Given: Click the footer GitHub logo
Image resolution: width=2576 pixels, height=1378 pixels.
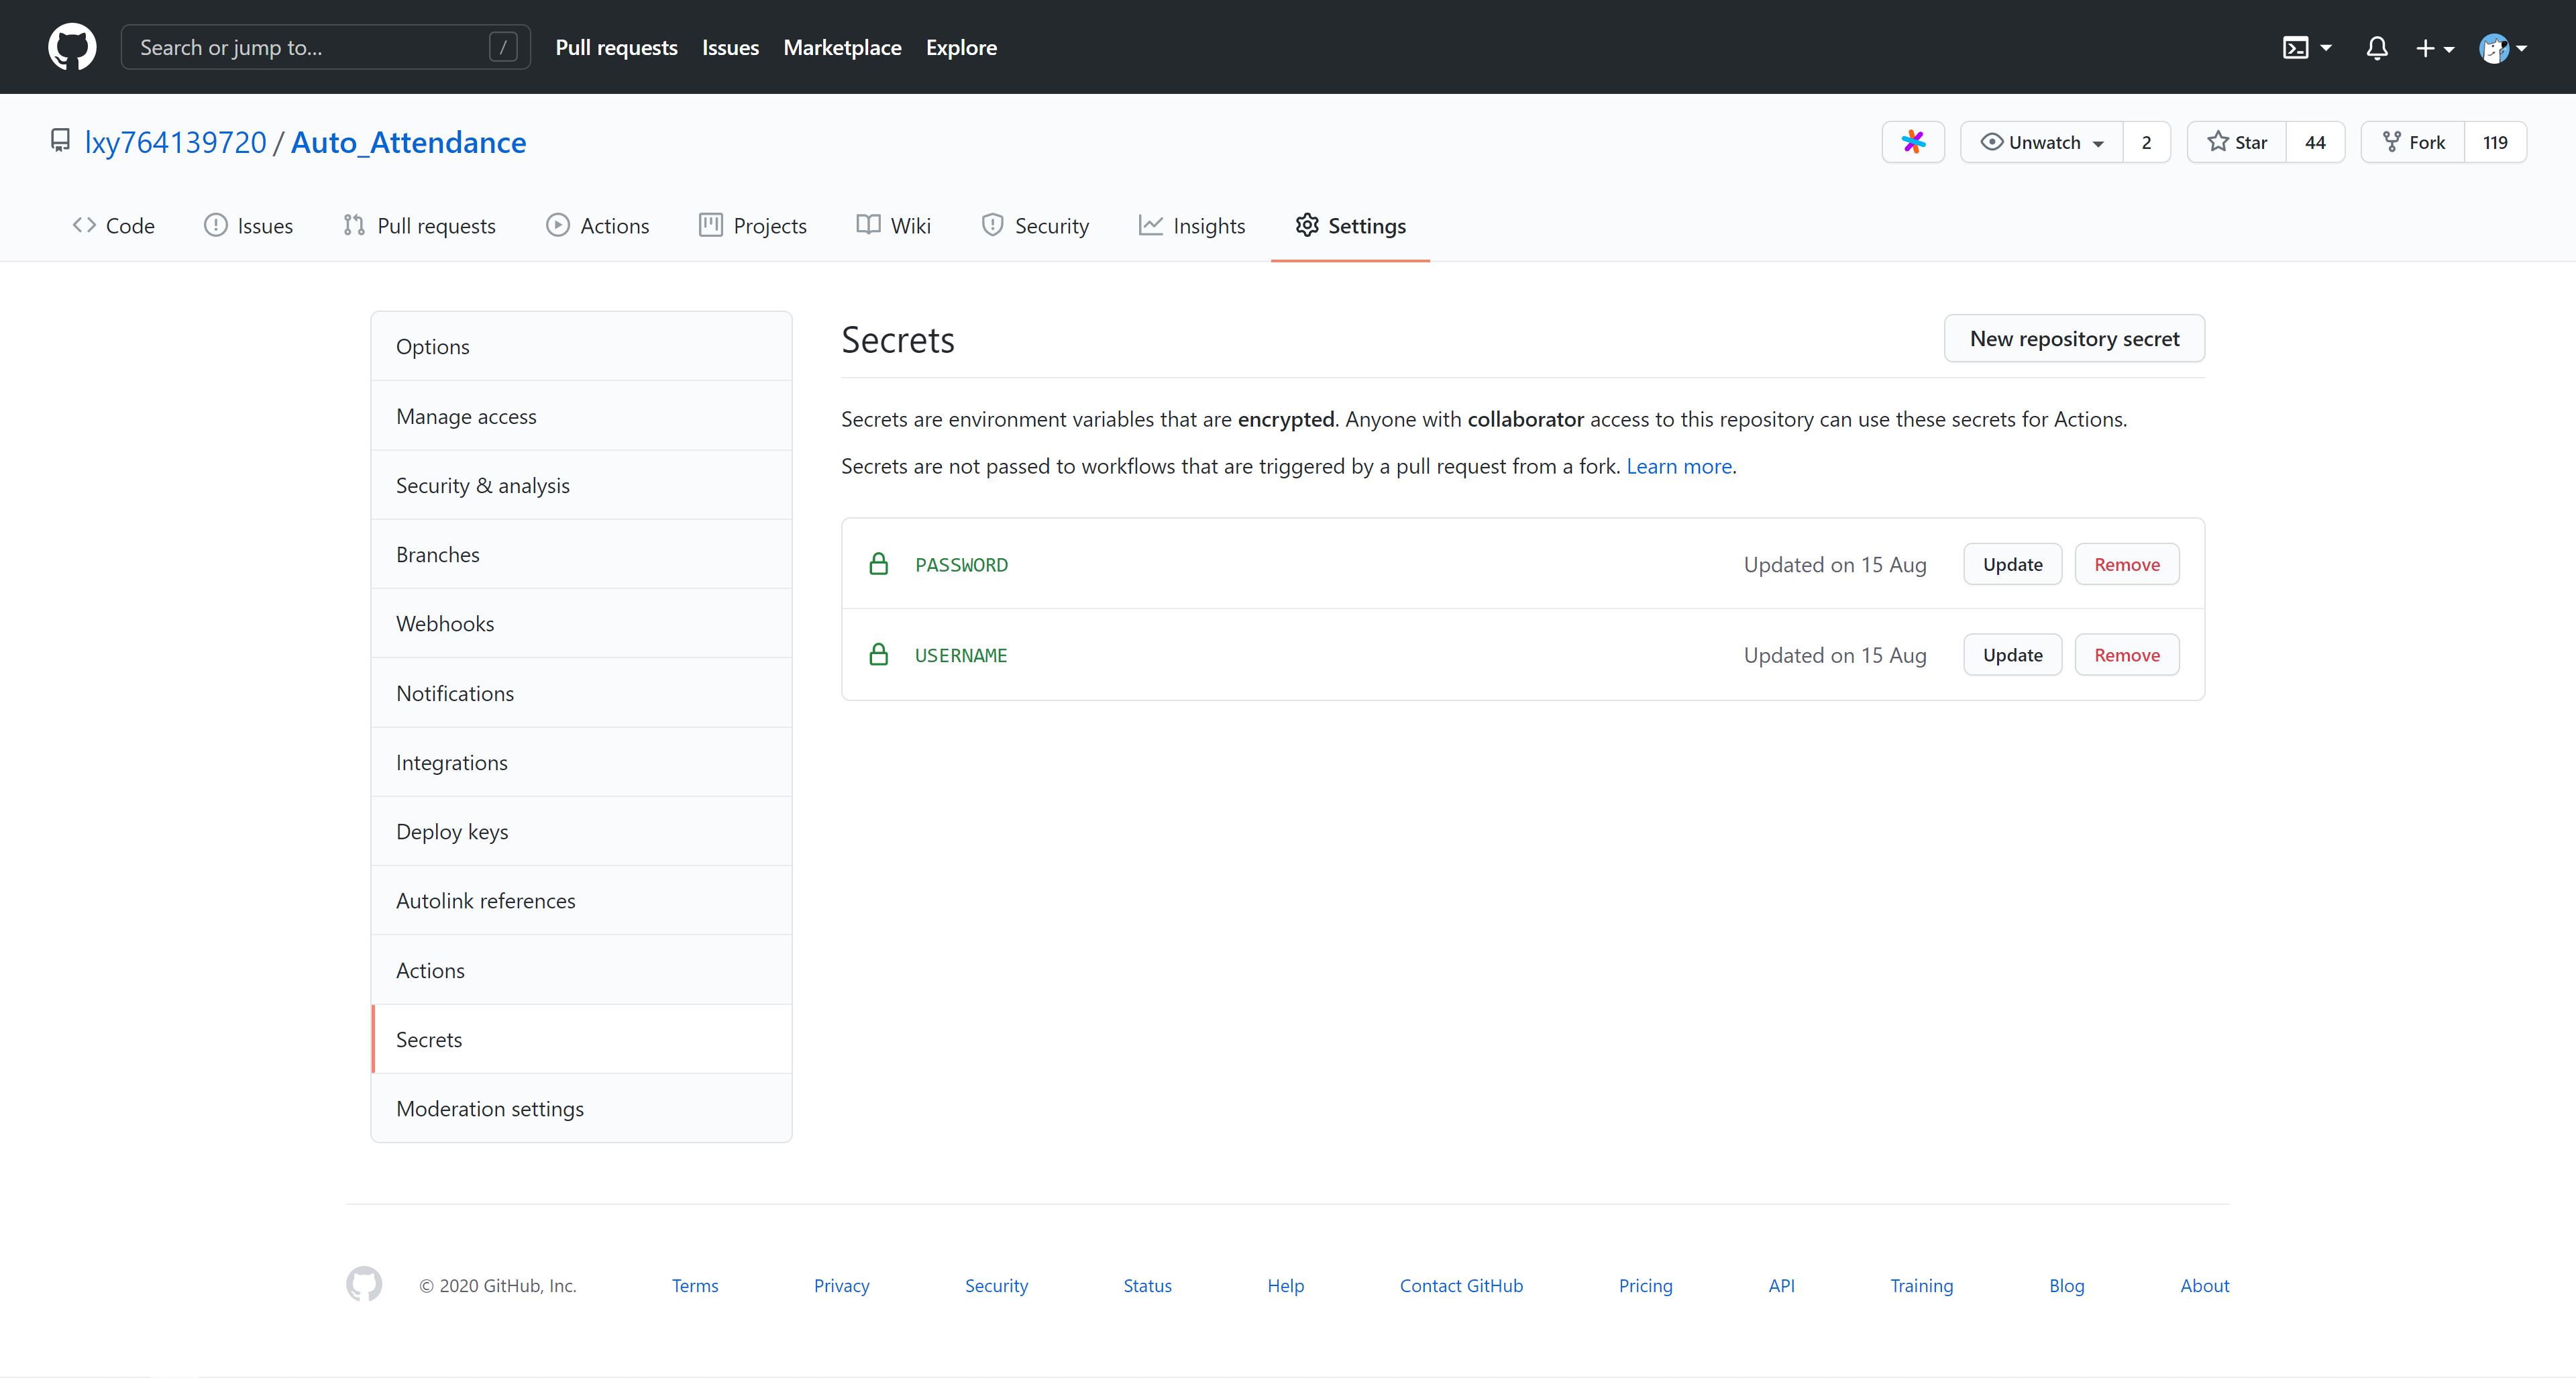Looking at the screenshot, I should coord(364,1284).
